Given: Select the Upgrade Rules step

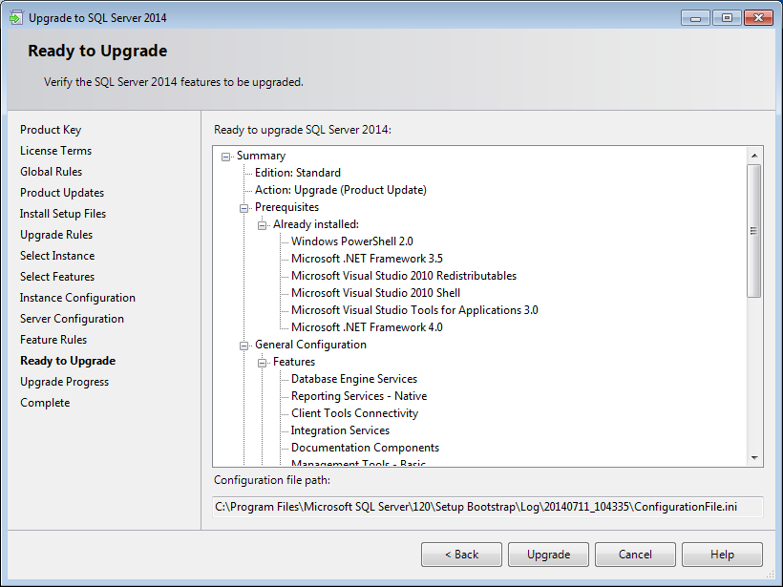Looking at the screenshot, I should tap(56, 235).
